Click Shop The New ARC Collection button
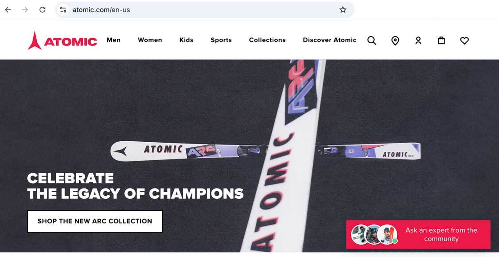This screenshot has width=499, height=257. pos(95,221)
